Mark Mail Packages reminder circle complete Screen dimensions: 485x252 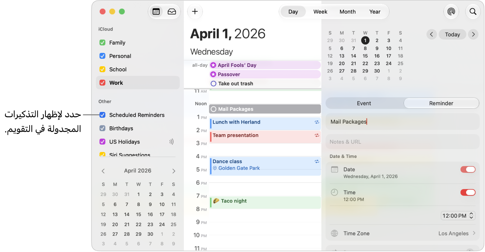pos(213,109)
